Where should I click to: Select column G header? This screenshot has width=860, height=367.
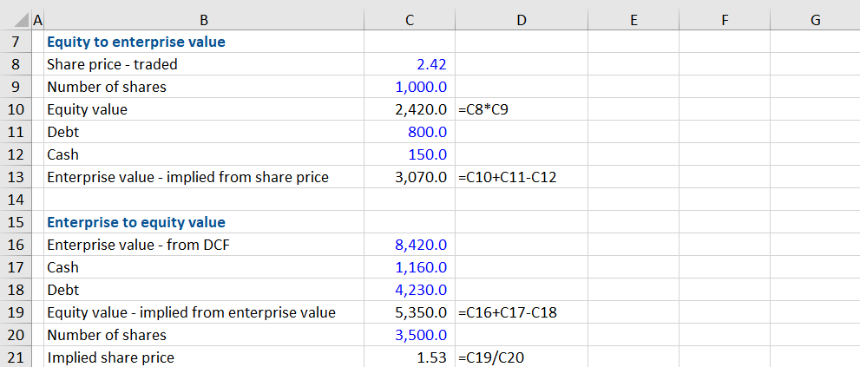(x=814, y=21)
